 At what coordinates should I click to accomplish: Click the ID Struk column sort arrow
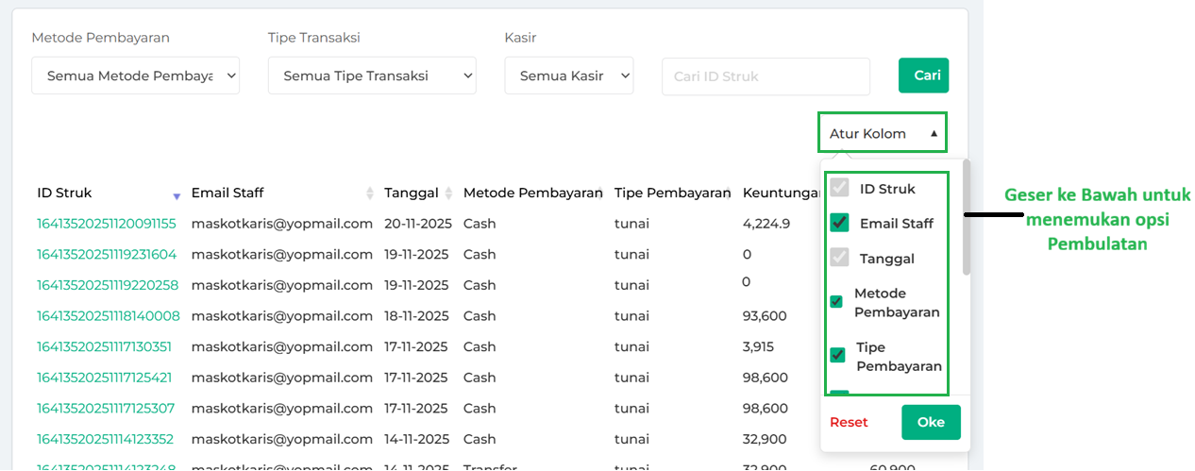tap(177, 195)
